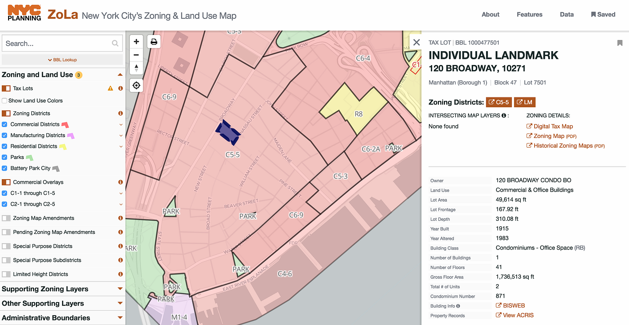Open Limited Height Districts info icon

point(120,274)
